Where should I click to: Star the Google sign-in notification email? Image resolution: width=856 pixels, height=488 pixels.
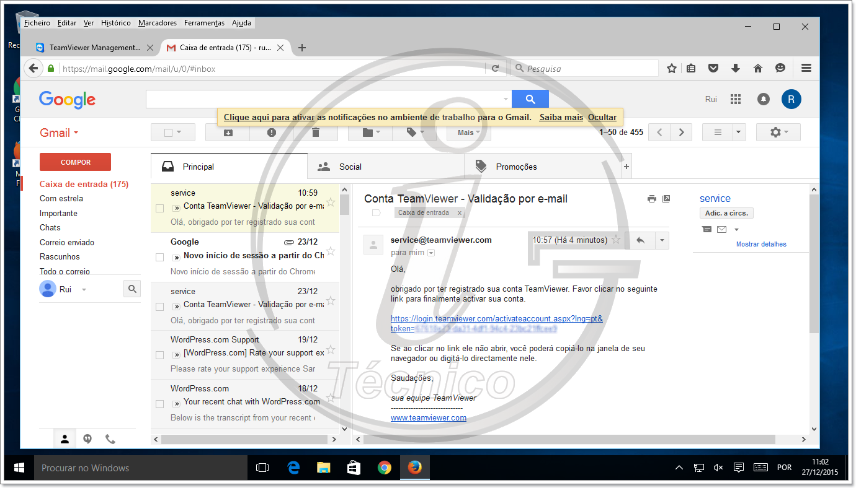(x=331, y=251)
